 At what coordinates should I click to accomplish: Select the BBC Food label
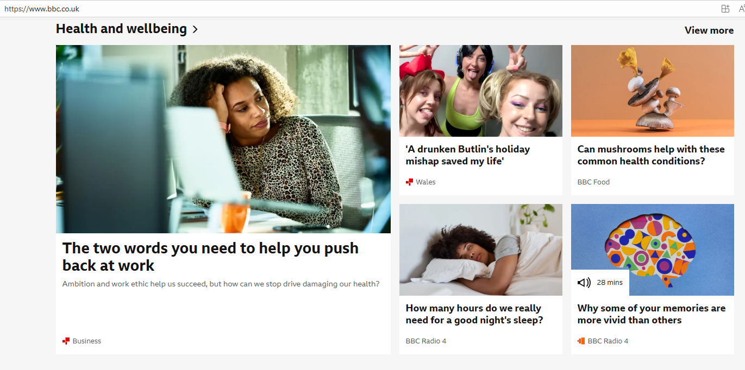[x=593, y=182]
